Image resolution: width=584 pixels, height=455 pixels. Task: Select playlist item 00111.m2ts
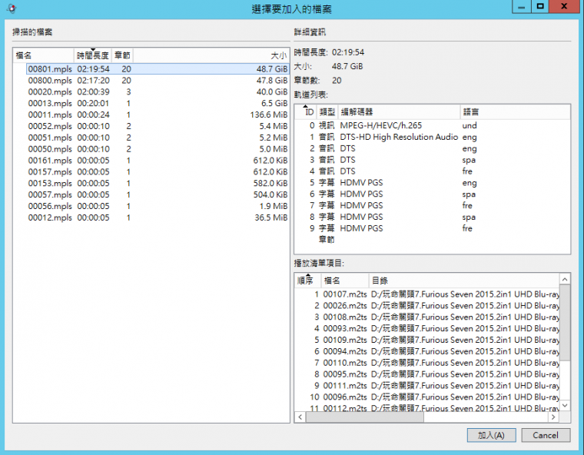pos(427,386)
